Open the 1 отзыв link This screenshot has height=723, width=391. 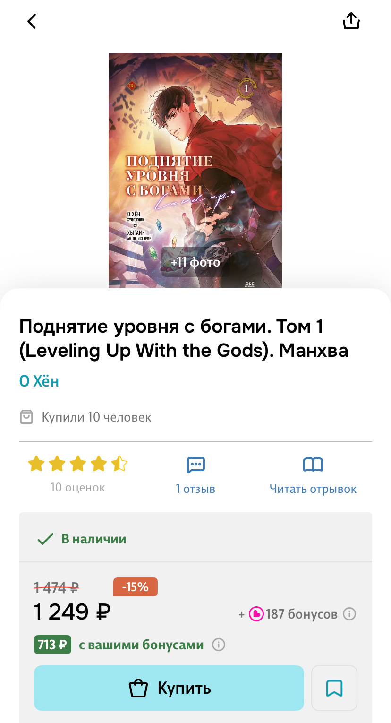(195, 489)
